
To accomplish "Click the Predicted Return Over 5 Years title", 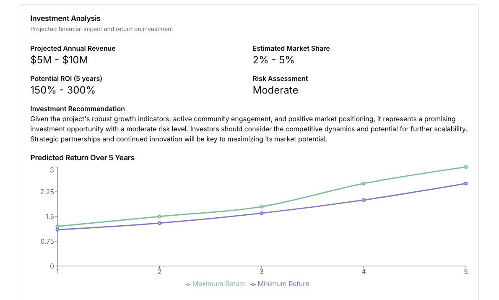I will coord(83,158).
